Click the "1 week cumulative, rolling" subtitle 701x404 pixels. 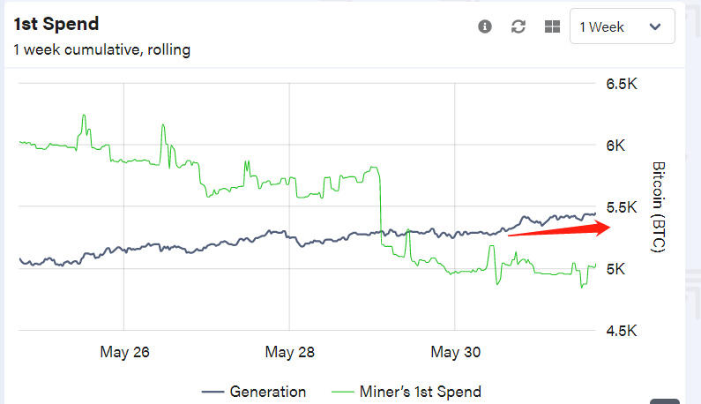click(x=101, y=49)
